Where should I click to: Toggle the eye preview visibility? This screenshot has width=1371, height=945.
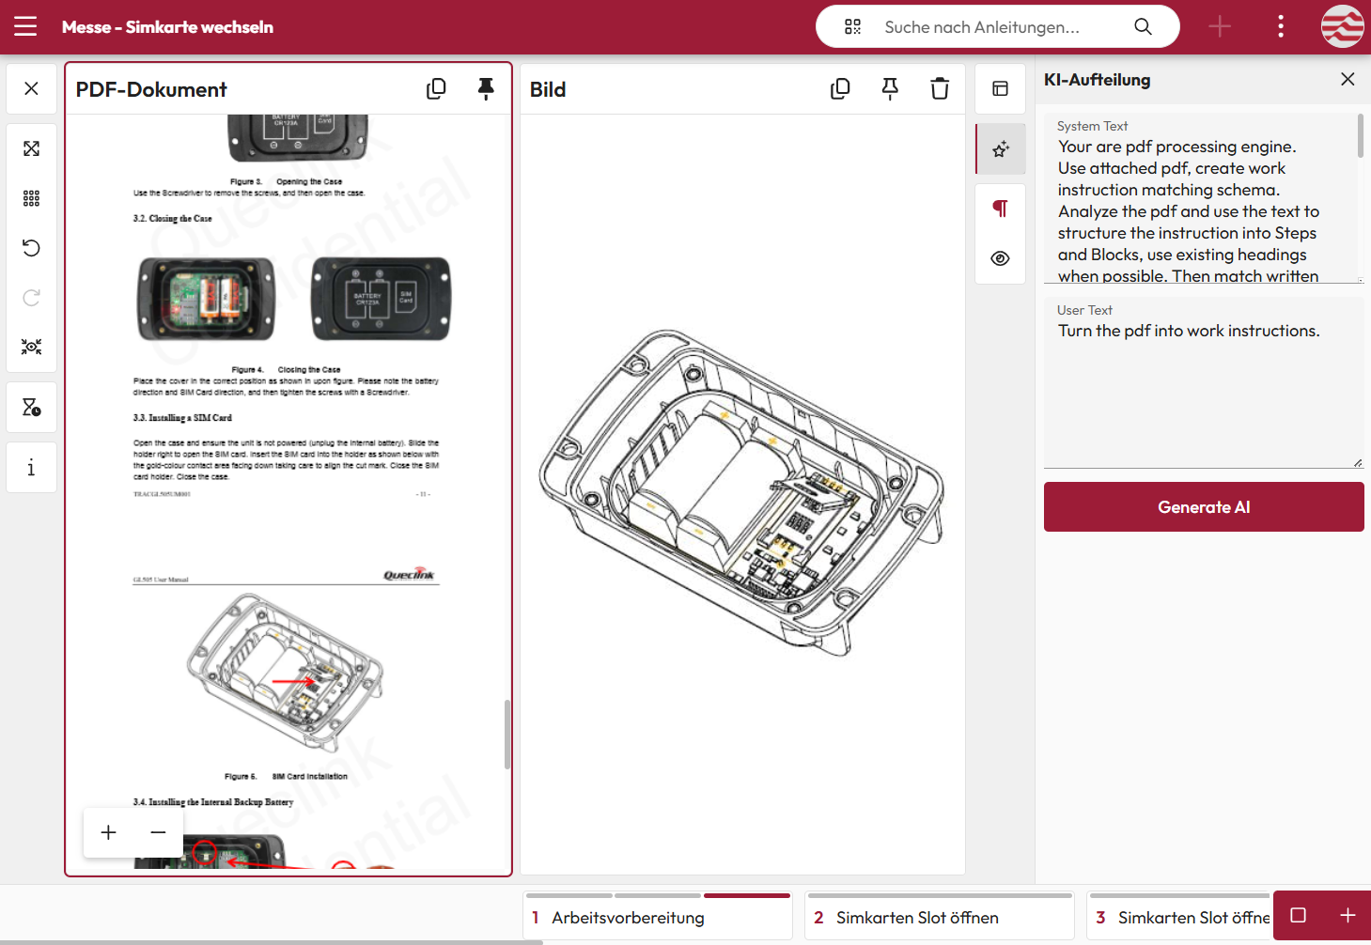1000,259
